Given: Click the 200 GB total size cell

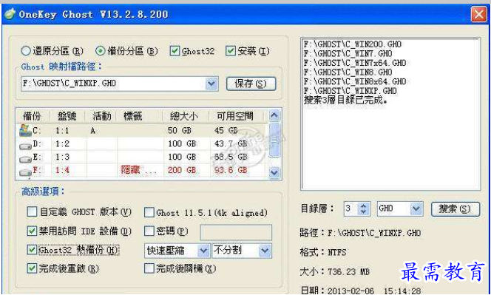Looking at the screenshot, I should click(x=182, y=170).
